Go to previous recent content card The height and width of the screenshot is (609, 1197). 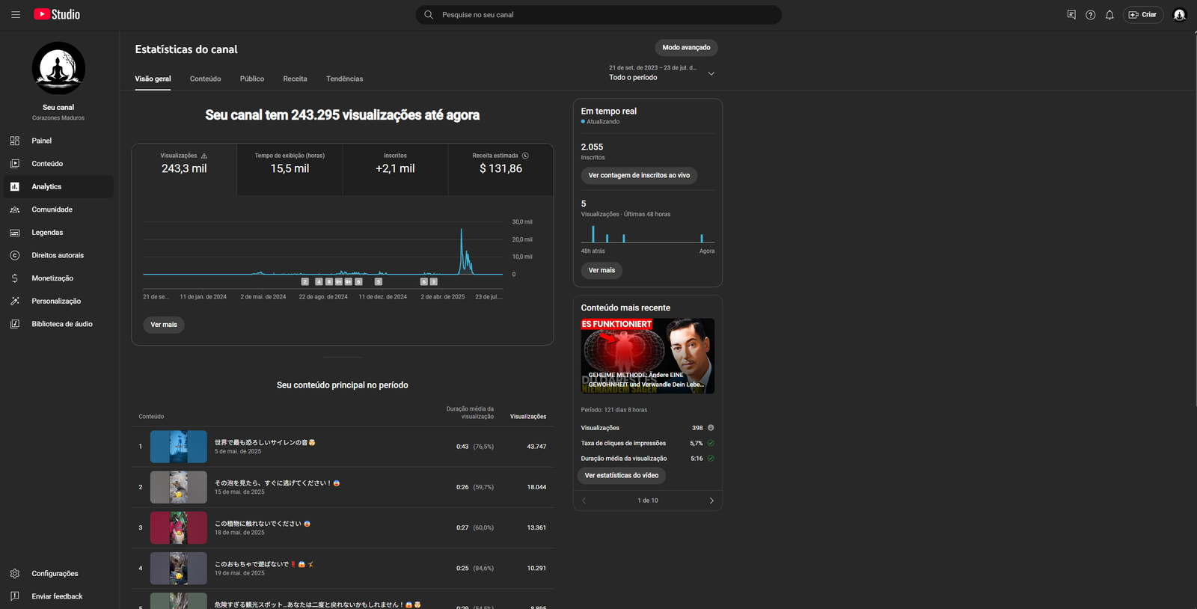pyautogui.click(x=584, y=501)
